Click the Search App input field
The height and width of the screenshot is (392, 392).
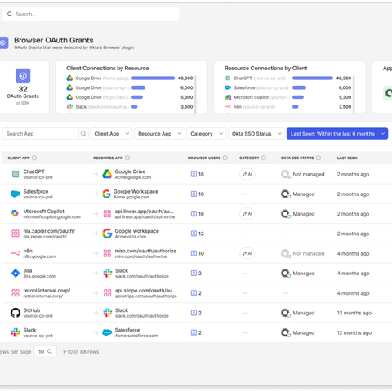[40, 134]
